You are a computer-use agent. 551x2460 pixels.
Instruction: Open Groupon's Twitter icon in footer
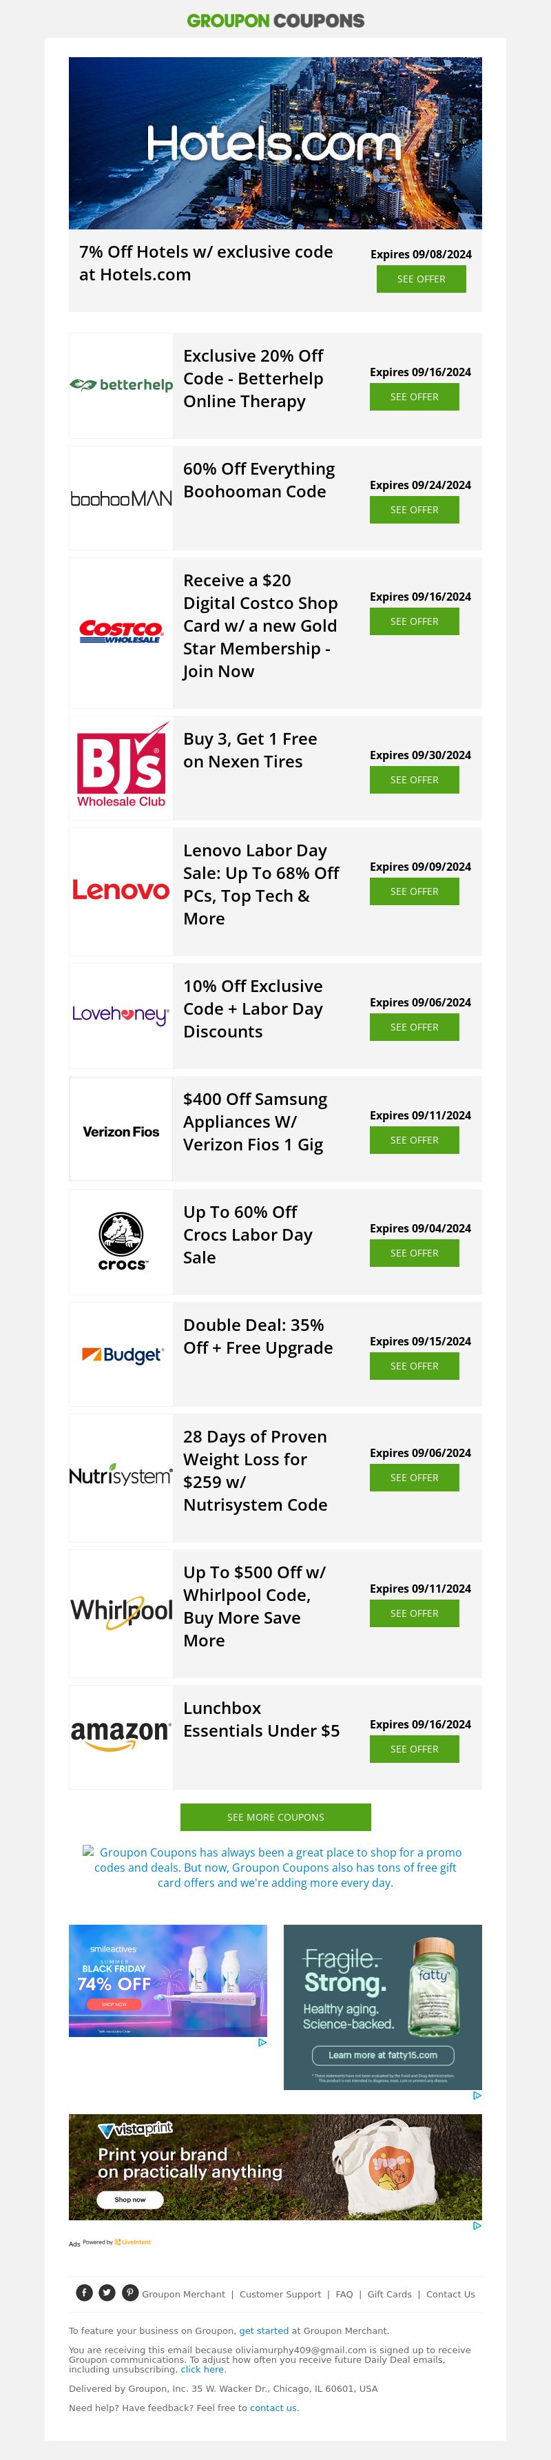pyautogui.click(x=107, y=2293)
